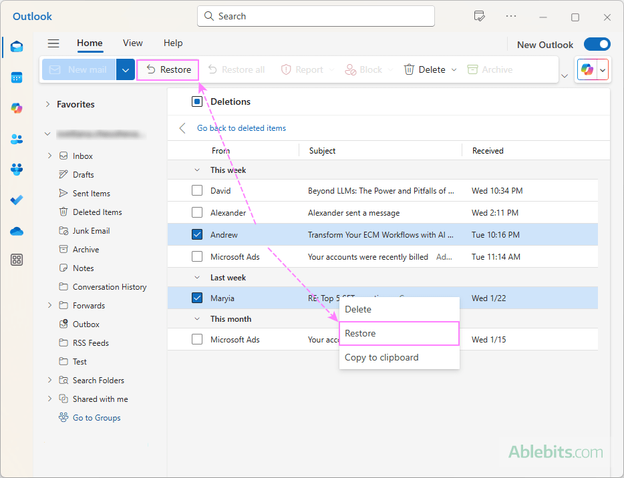Open the Copilot button dropdown arrow
The image size is (624, 478).
tap(603, 70)
